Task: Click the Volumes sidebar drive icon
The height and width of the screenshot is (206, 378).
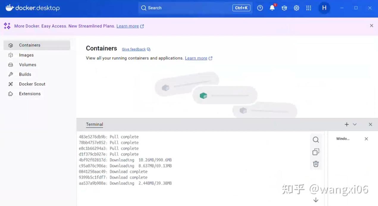Action: [x=11, y=65]
